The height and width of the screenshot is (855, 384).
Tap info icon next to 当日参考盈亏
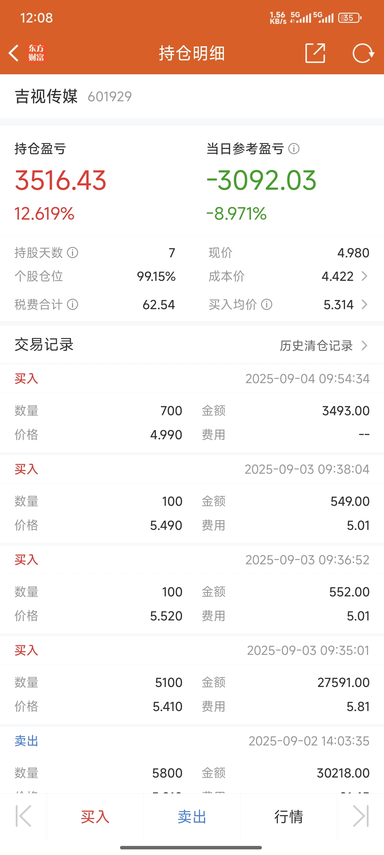(x=294, y=149)
